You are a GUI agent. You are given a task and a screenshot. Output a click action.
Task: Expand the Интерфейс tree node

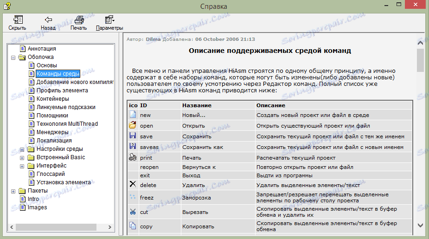22,166
